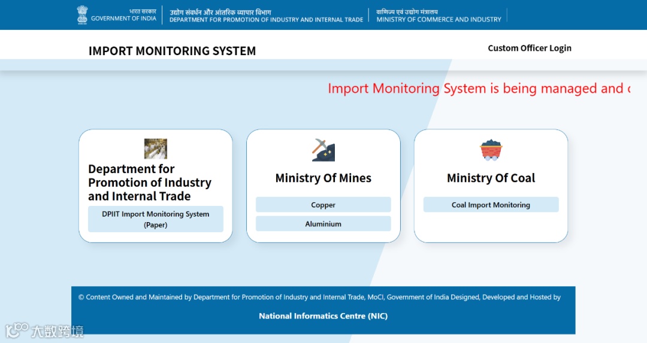647x343 pixels.
Task: Open Custom Officer Login
Action: pyautogui.click(x=530, y=48)
